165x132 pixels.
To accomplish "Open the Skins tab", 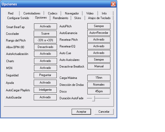I will coord(78,18).
